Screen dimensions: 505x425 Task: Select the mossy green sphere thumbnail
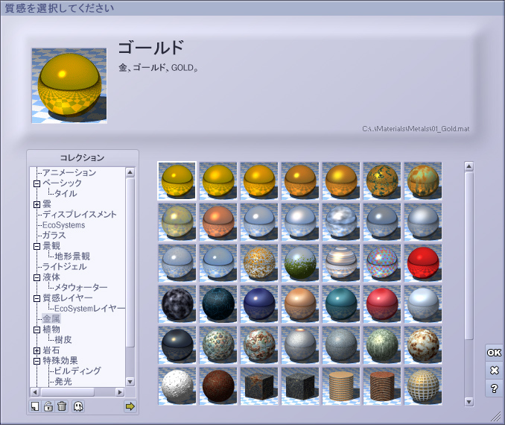point(300,262)
